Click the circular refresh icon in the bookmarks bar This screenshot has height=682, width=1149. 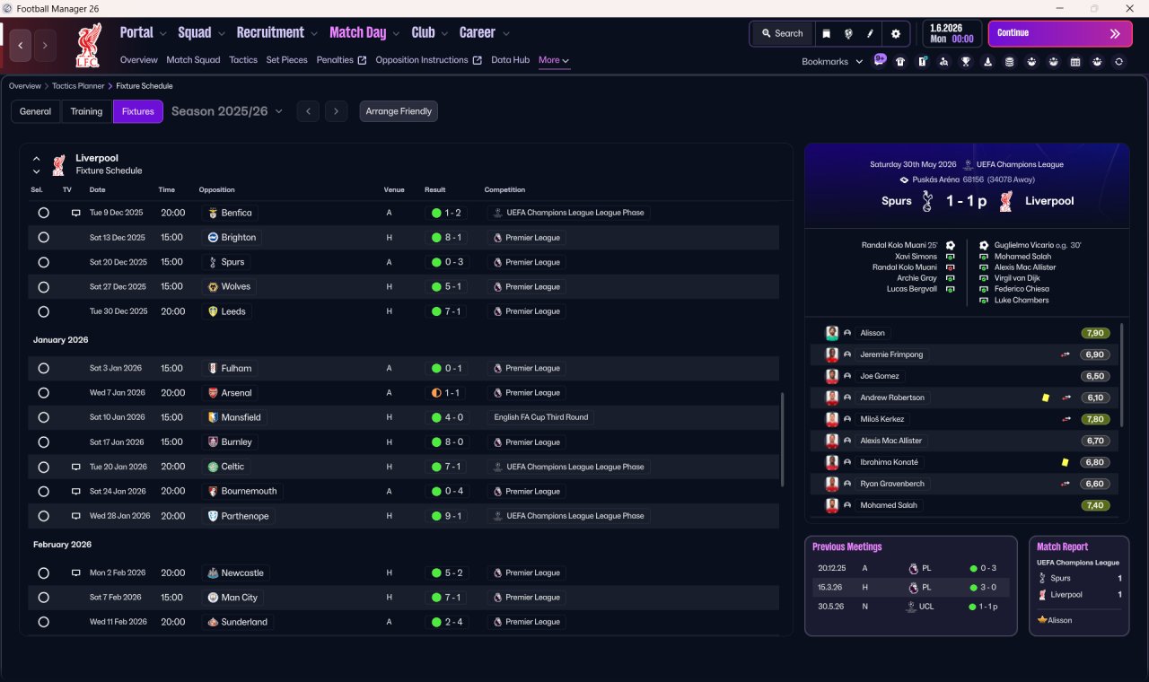point(1118,62)
